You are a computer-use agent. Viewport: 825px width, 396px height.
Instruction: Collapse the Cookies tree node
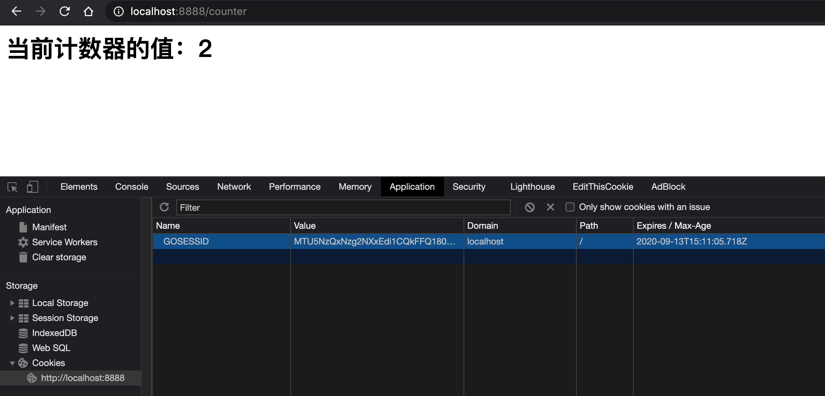(12, 363)
